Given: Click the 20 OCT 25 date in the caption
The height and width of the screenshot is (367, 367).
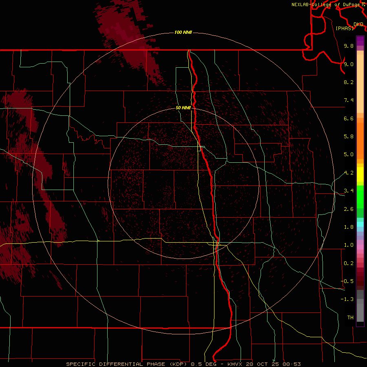Looking at the screenshot, I should click(x=262, y=364).
